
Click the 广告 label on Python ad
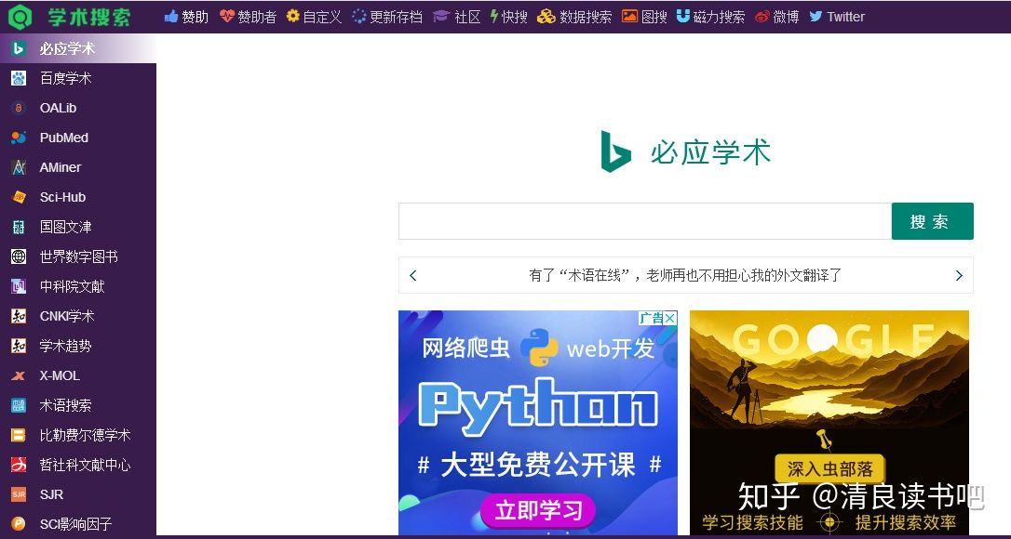pyautogui.click(x=652, y=318)
